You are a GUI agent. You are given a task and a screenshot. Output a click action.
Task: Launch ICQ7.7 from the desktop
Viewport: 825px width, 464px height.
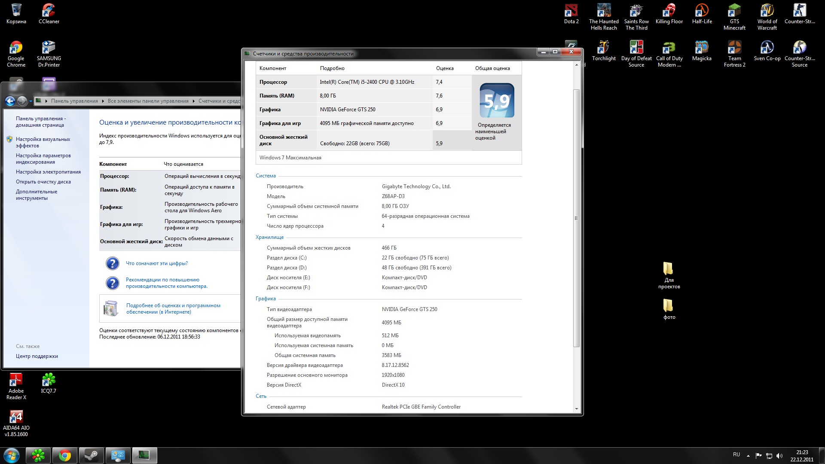coord(49,383)
